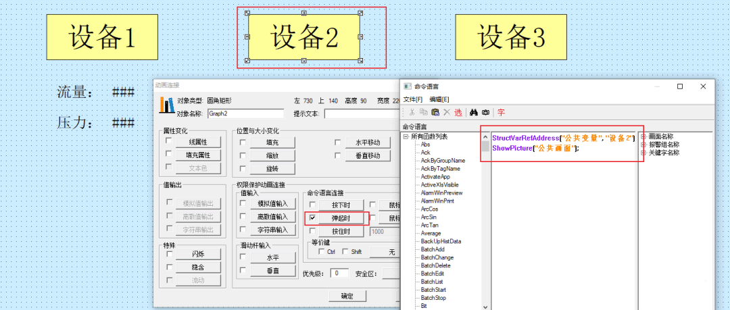Enable the 垂直移动 checkbox
The image size is (730, 310).
(337, 155)
